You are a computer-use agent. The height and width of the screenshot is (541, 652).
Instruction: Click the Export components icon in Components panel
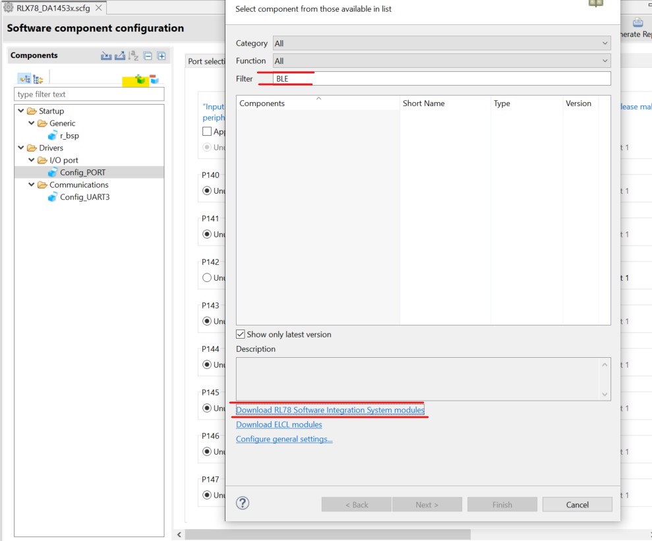tap(120, 55)
